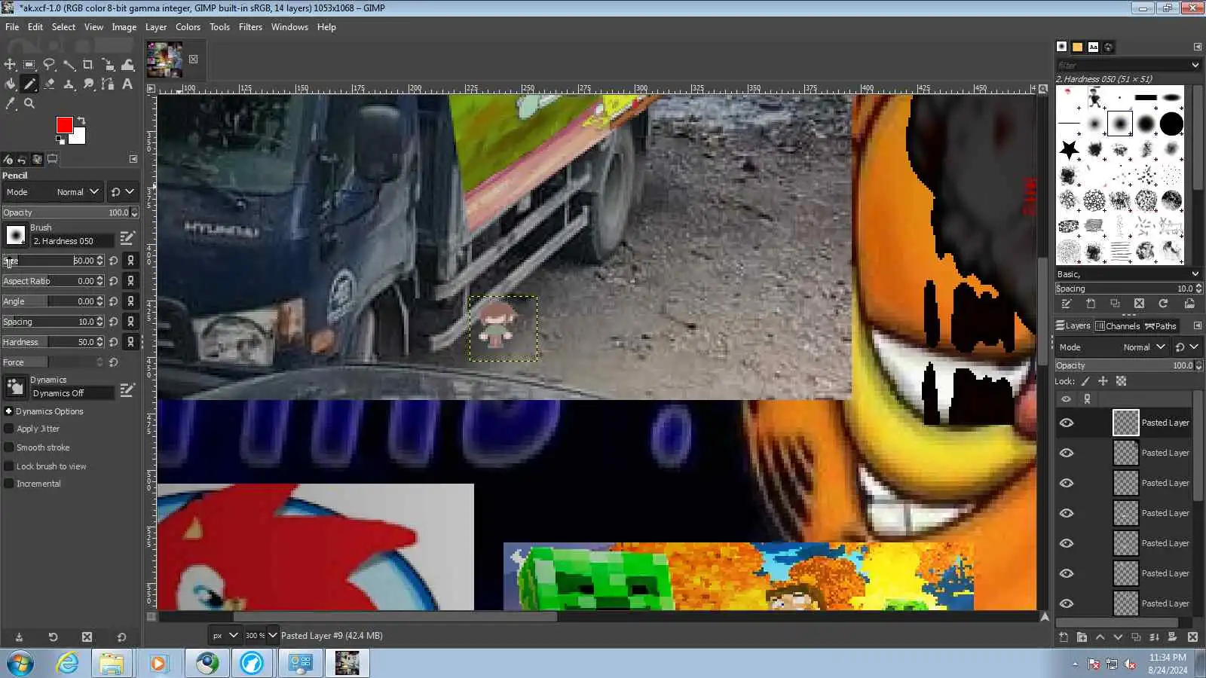This screenshot has height=678, width=1206.
Task: Select the Zoom magnifier tool
Action: (29, 104)
